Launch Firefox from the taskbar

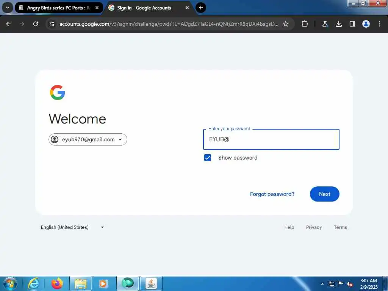click(x=57, y=283)
